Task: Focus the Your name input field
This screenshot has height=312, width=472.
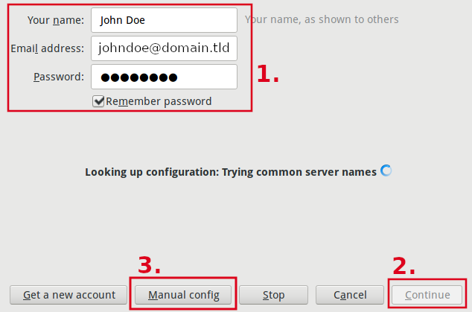Action: click(x=164, y=20)
